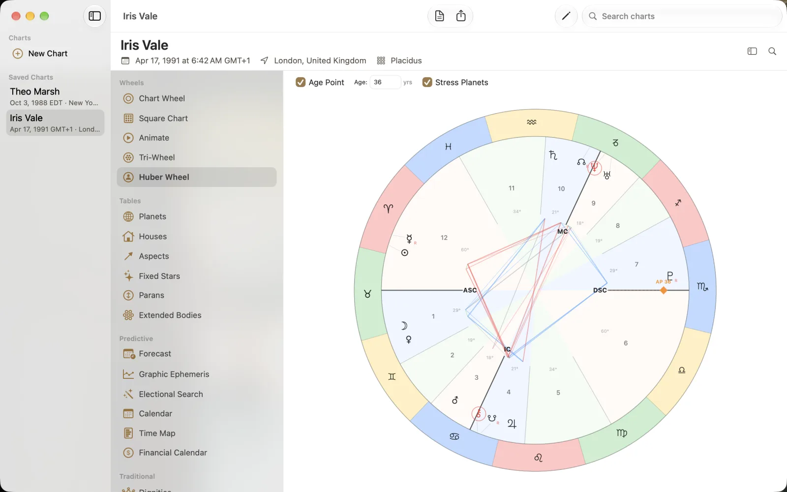Click the New Chart plus icon

pyautogui.click(x=18, y=54)
